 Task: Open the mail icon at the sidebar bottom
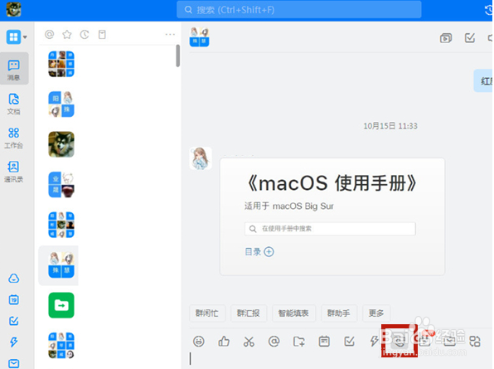pos(14,364)
